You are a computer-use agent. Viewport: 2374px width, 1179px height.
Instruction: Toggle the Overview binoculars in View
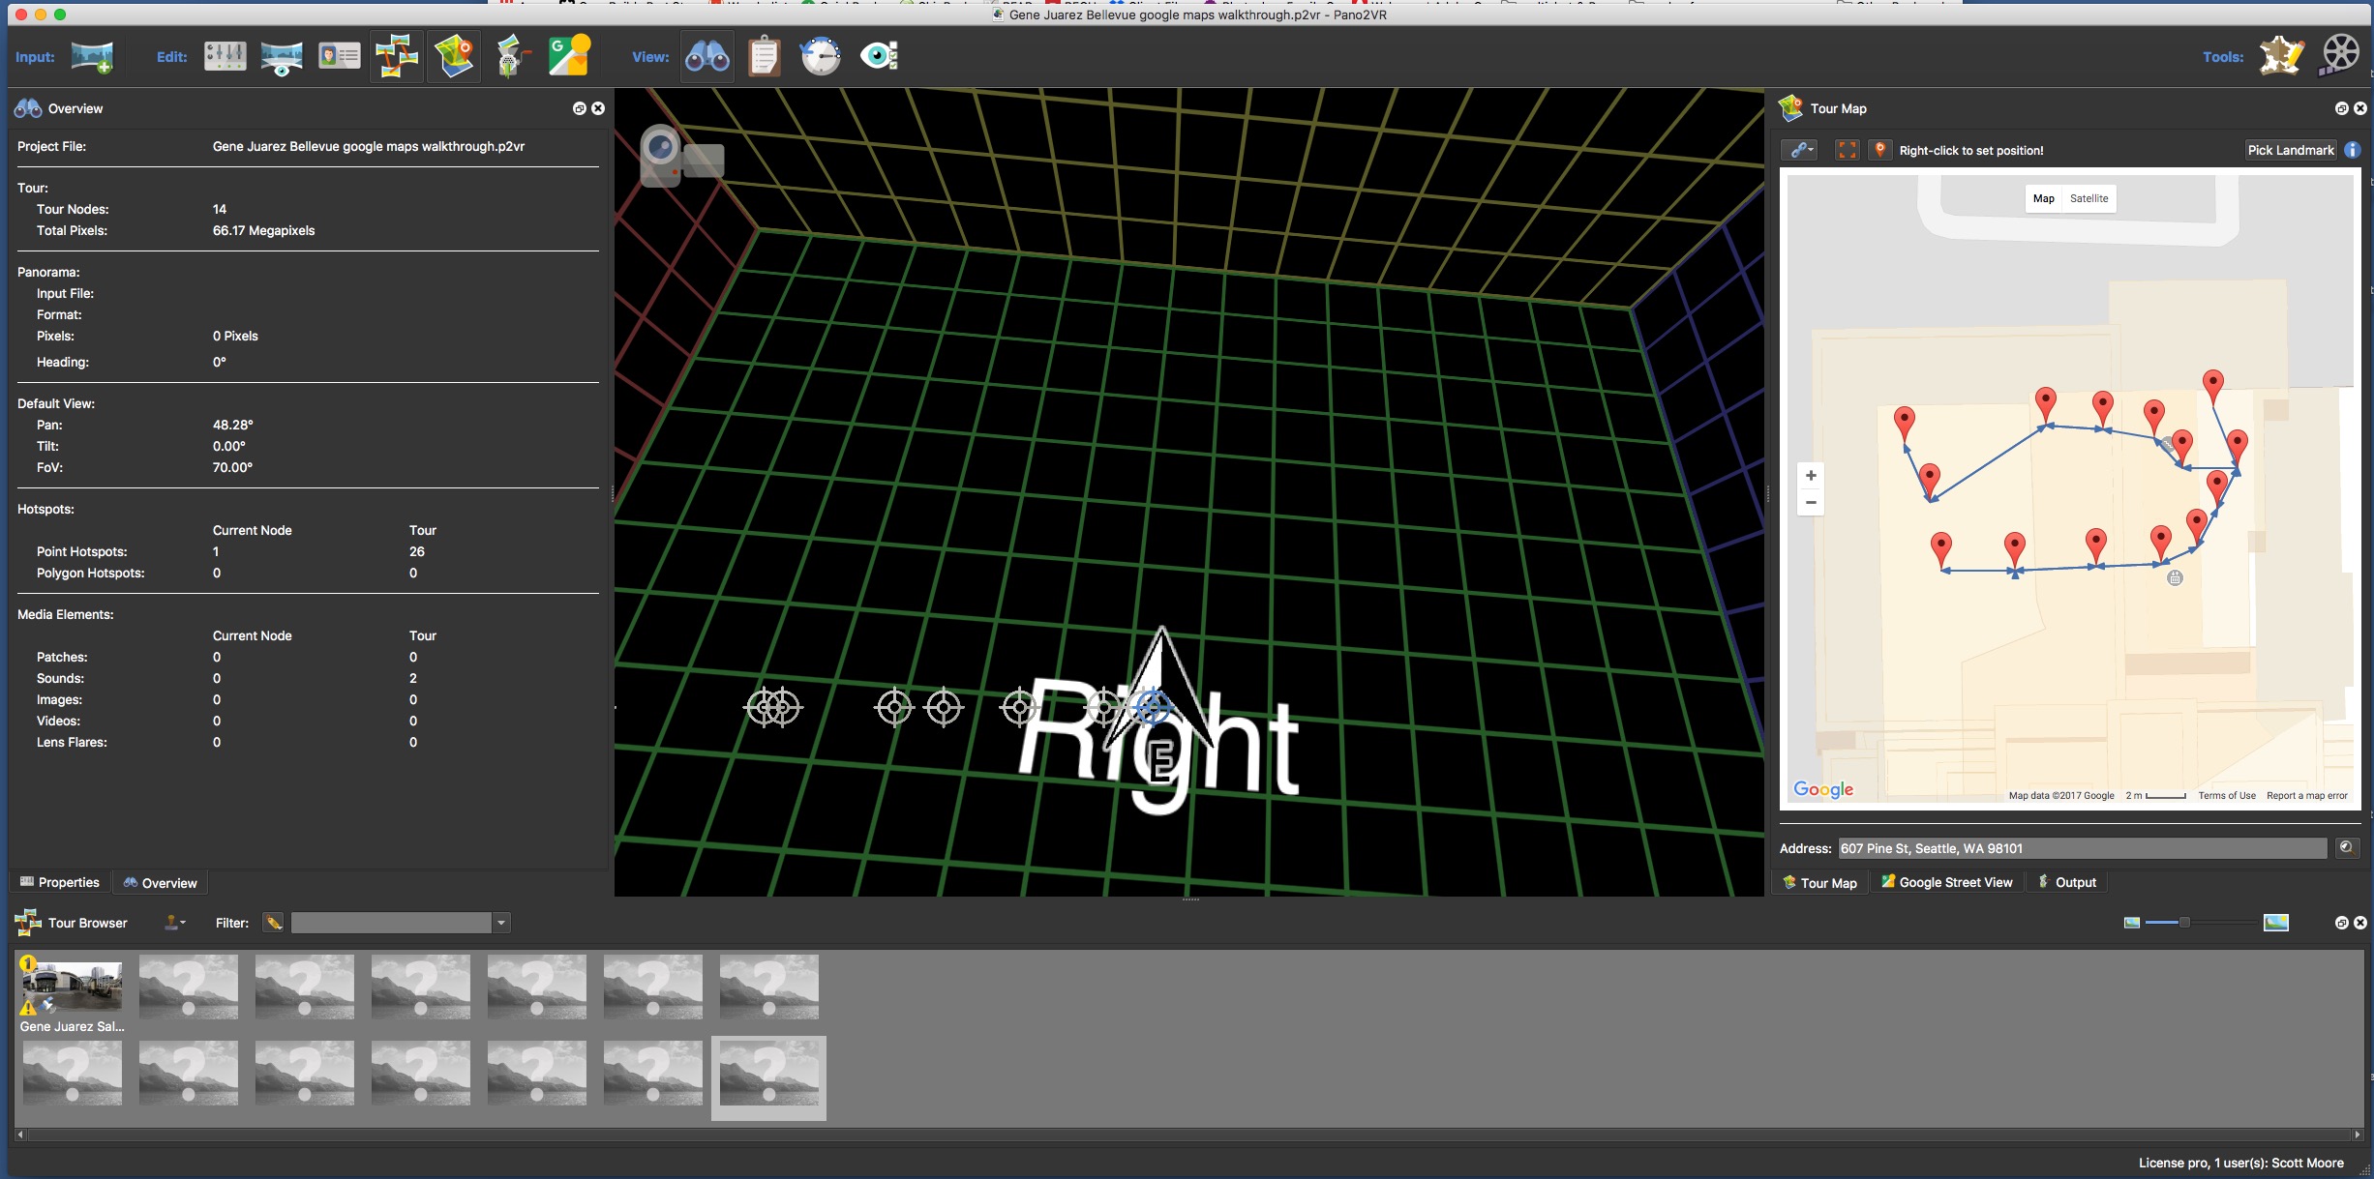[x=707, y=56]
